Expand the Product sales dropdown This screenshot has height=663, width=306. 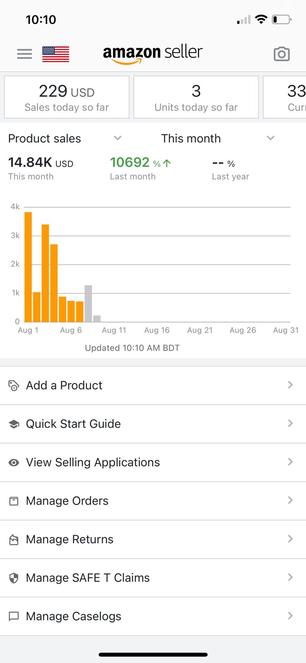pyautogui.click(x=118, y=138)
